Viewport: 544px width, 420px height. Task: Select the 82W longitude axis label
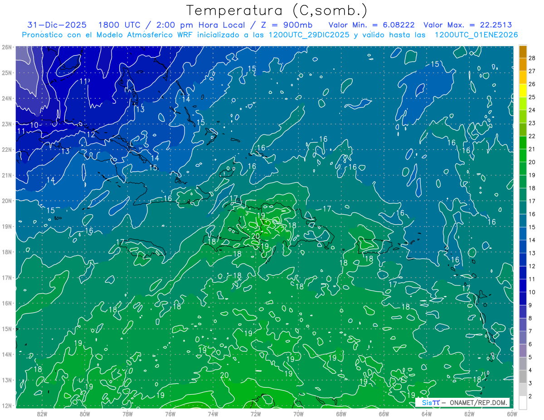click(42, 414)
